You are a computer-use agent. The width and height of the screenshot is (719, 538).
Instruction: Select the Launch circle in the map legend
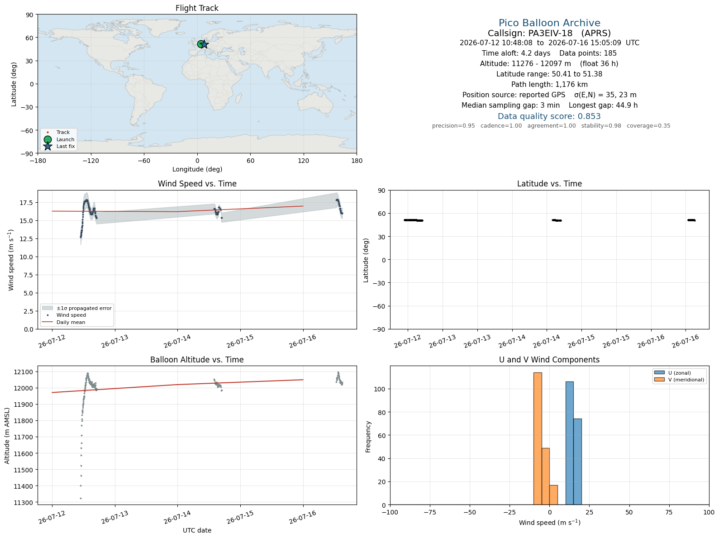48,139
